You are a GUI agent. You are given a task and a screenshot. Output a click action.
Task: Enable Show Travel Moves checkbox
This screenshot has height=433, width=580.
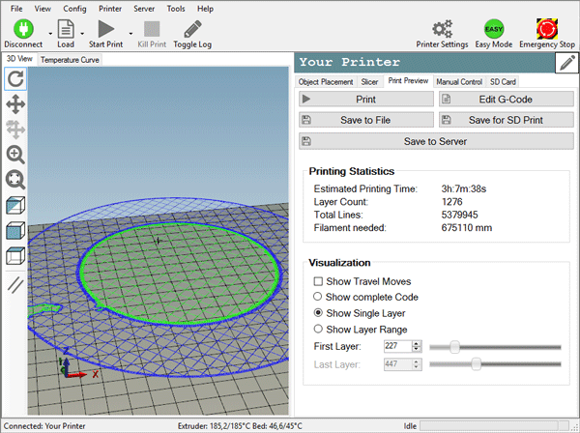[x=318, y=281]
